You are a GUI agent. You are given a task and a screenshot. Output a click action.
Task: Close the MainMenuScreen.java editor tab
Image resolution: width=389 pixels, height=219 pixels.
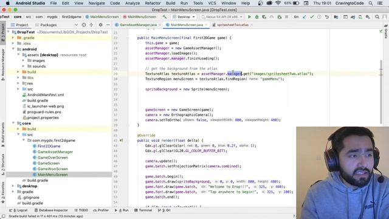[x=206, y=25]
